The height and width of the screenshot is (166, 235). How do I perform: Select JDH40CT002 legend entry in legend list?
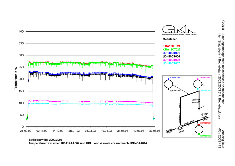pos(172,60)
